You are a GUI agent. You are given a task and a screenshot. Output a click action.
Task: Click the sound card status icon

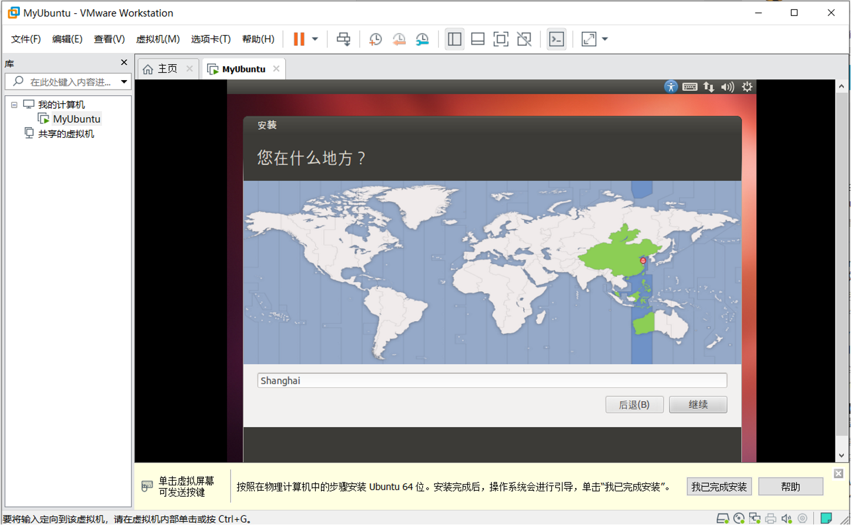coord(787,518)
